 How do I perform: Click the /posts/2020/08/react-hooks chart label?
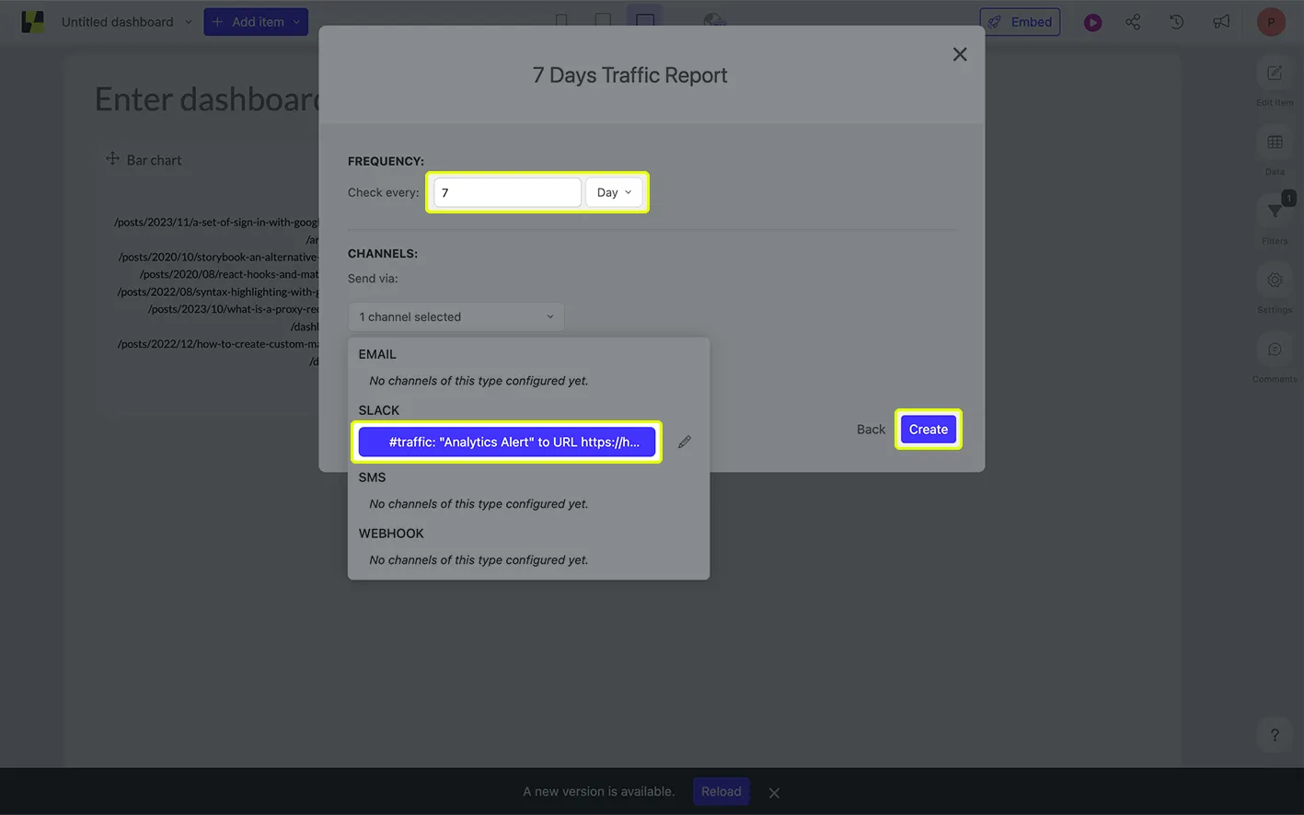tap(229, 274)
